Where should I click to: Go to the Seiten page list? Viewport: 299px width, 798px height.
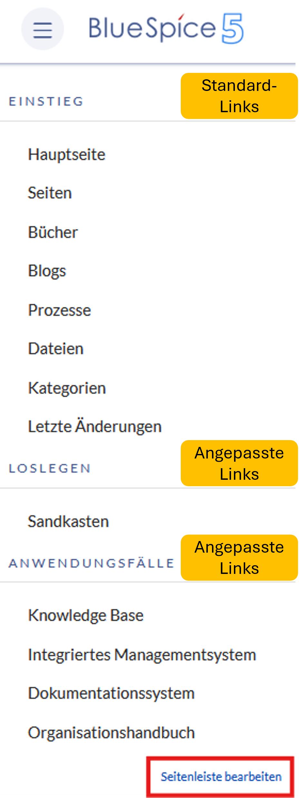[50, 193]
